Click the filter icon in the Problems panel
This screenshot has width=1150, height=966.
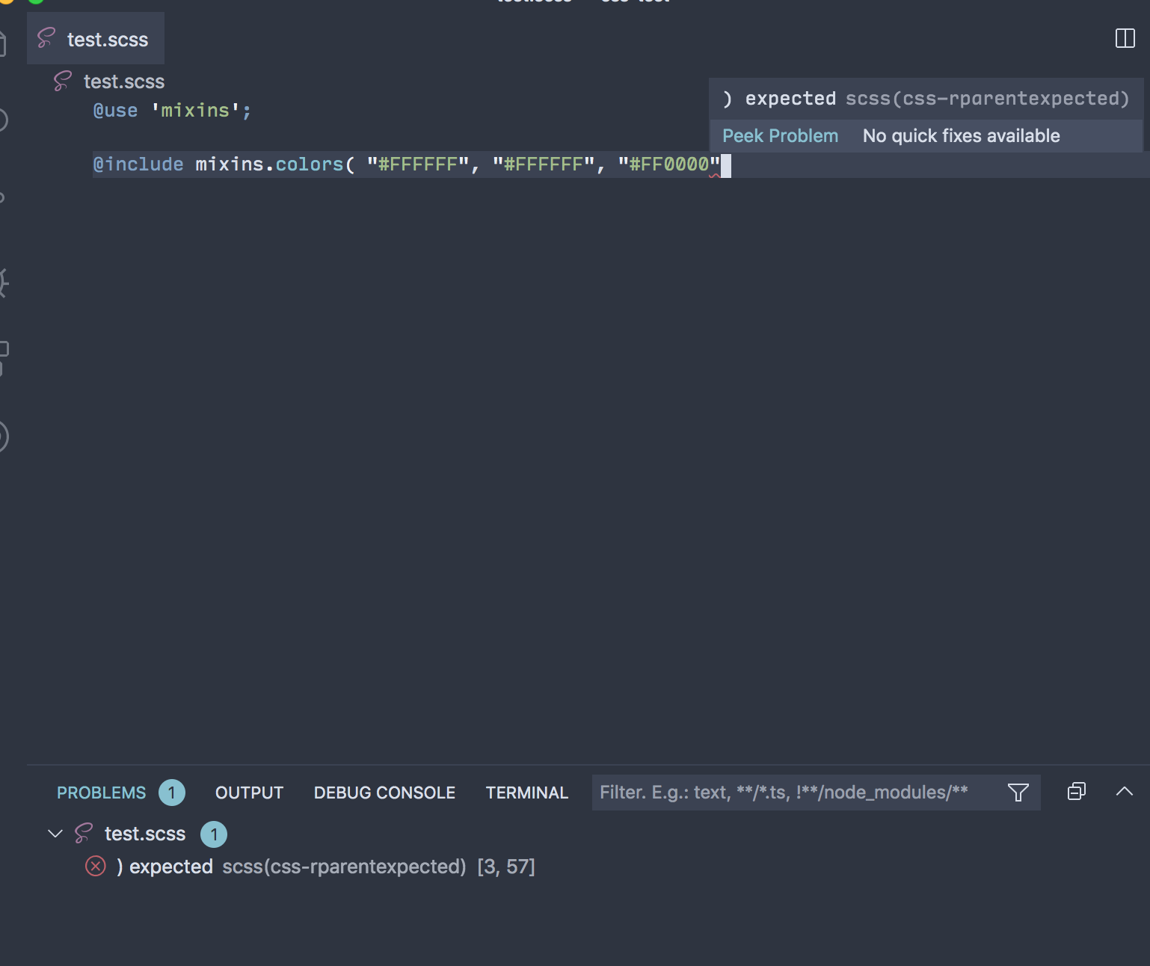click(x=1018, y=792)
